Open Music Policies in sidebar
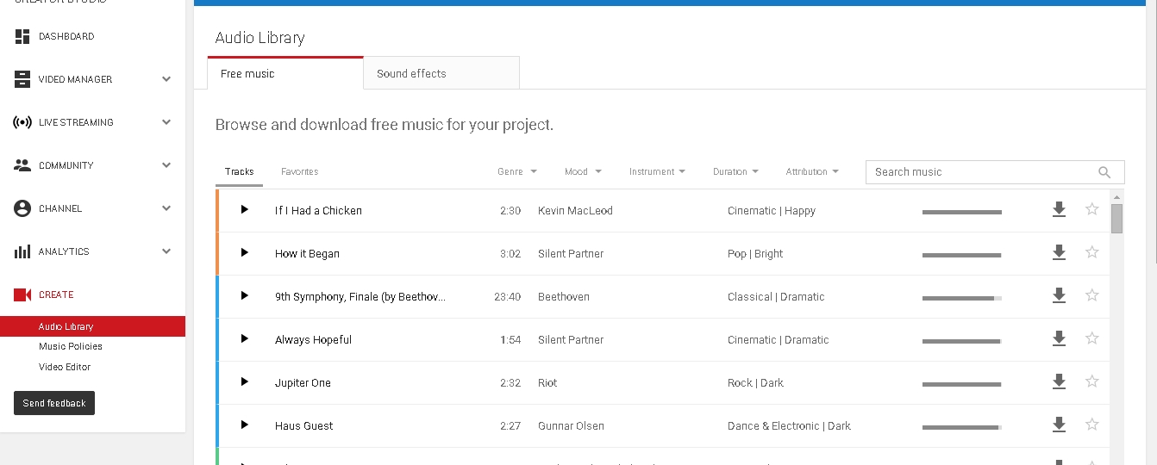This screenshot has height=465, width=1157. [71, 346]
